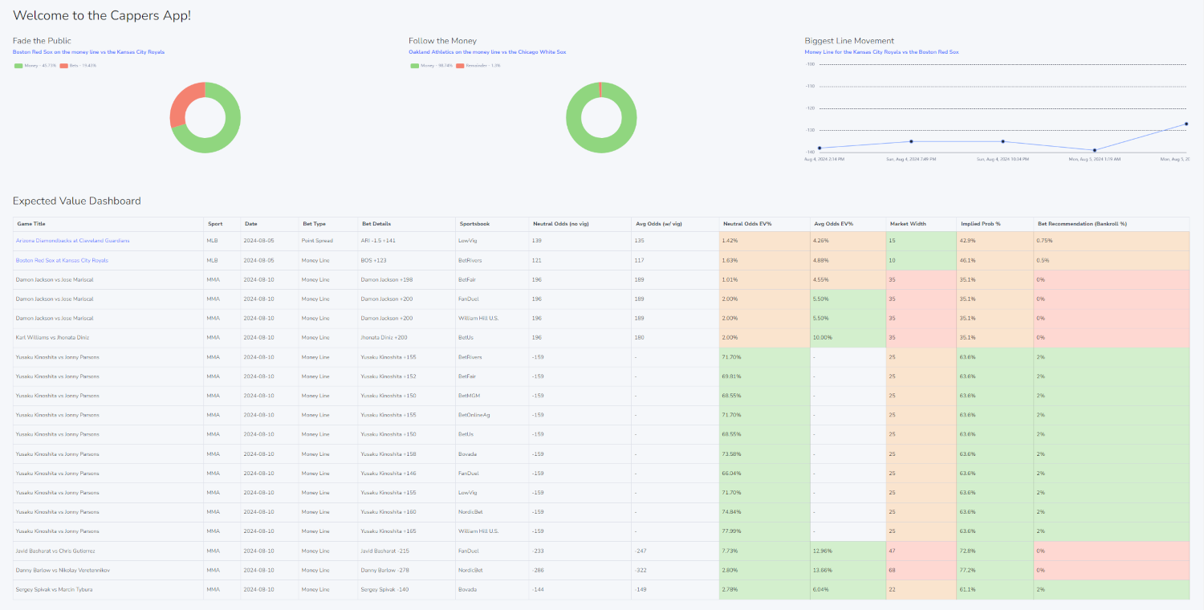The width and height of the screenshot is (1204, 610).
Task: Select the Aug 5 1:19 AM data point
Action: [1094, 150]
